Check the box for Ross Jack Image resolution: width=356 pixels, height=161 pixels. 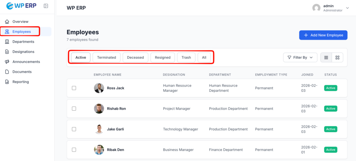74,88
